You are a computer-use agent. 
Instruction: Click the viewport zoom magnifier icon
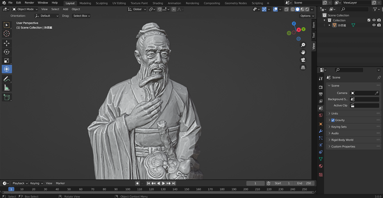[x=303, y=45]
